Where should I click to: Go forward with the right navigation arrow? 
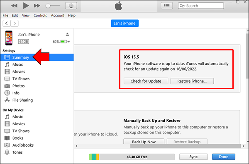[x=15, y=24]
